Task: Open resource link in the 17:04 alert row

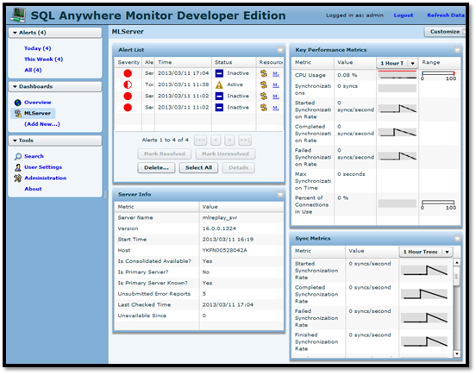Action: [x=276, y=74]
